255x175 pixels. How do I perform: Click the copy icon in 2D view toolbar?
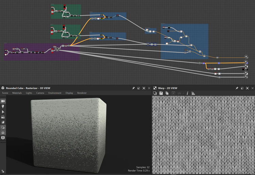pyautogui.click(x=167, y=93)
